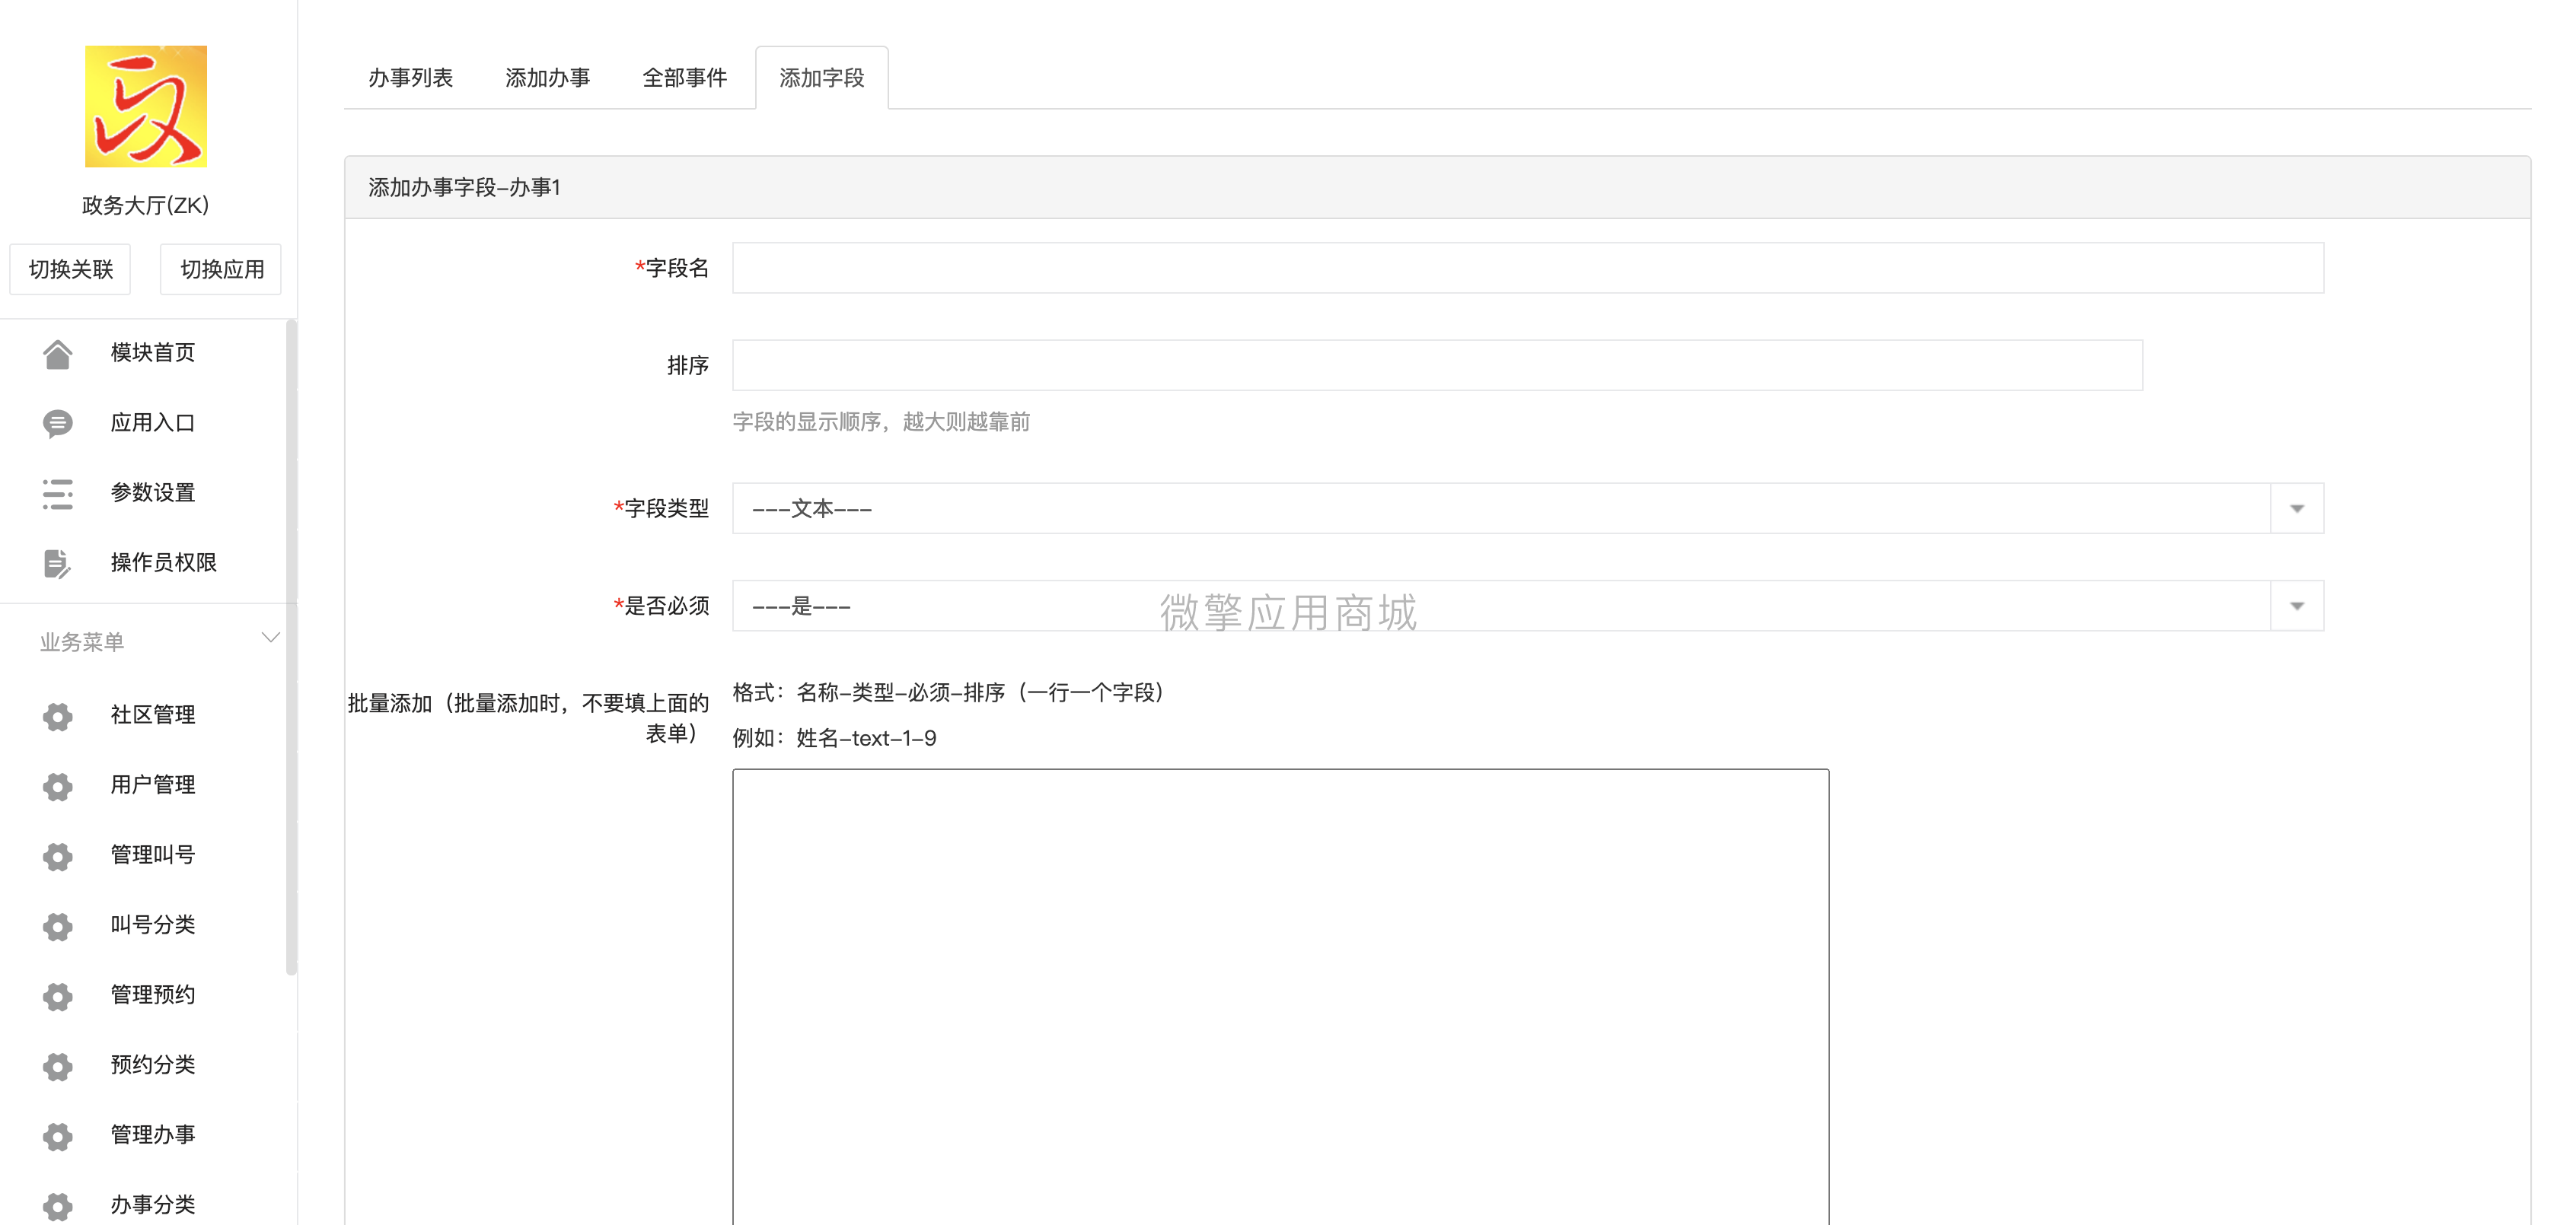Viewport: 2576px width, 1225px height.
Task: Focus the 排序 input field
Action: (x=1437, y=364)
